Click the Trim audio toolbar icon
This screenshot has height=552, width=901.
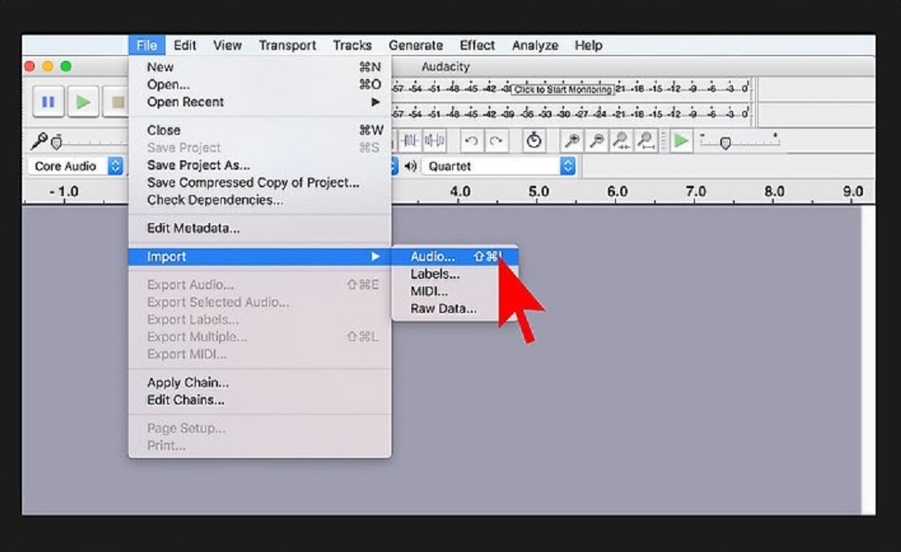coord(411,140)
